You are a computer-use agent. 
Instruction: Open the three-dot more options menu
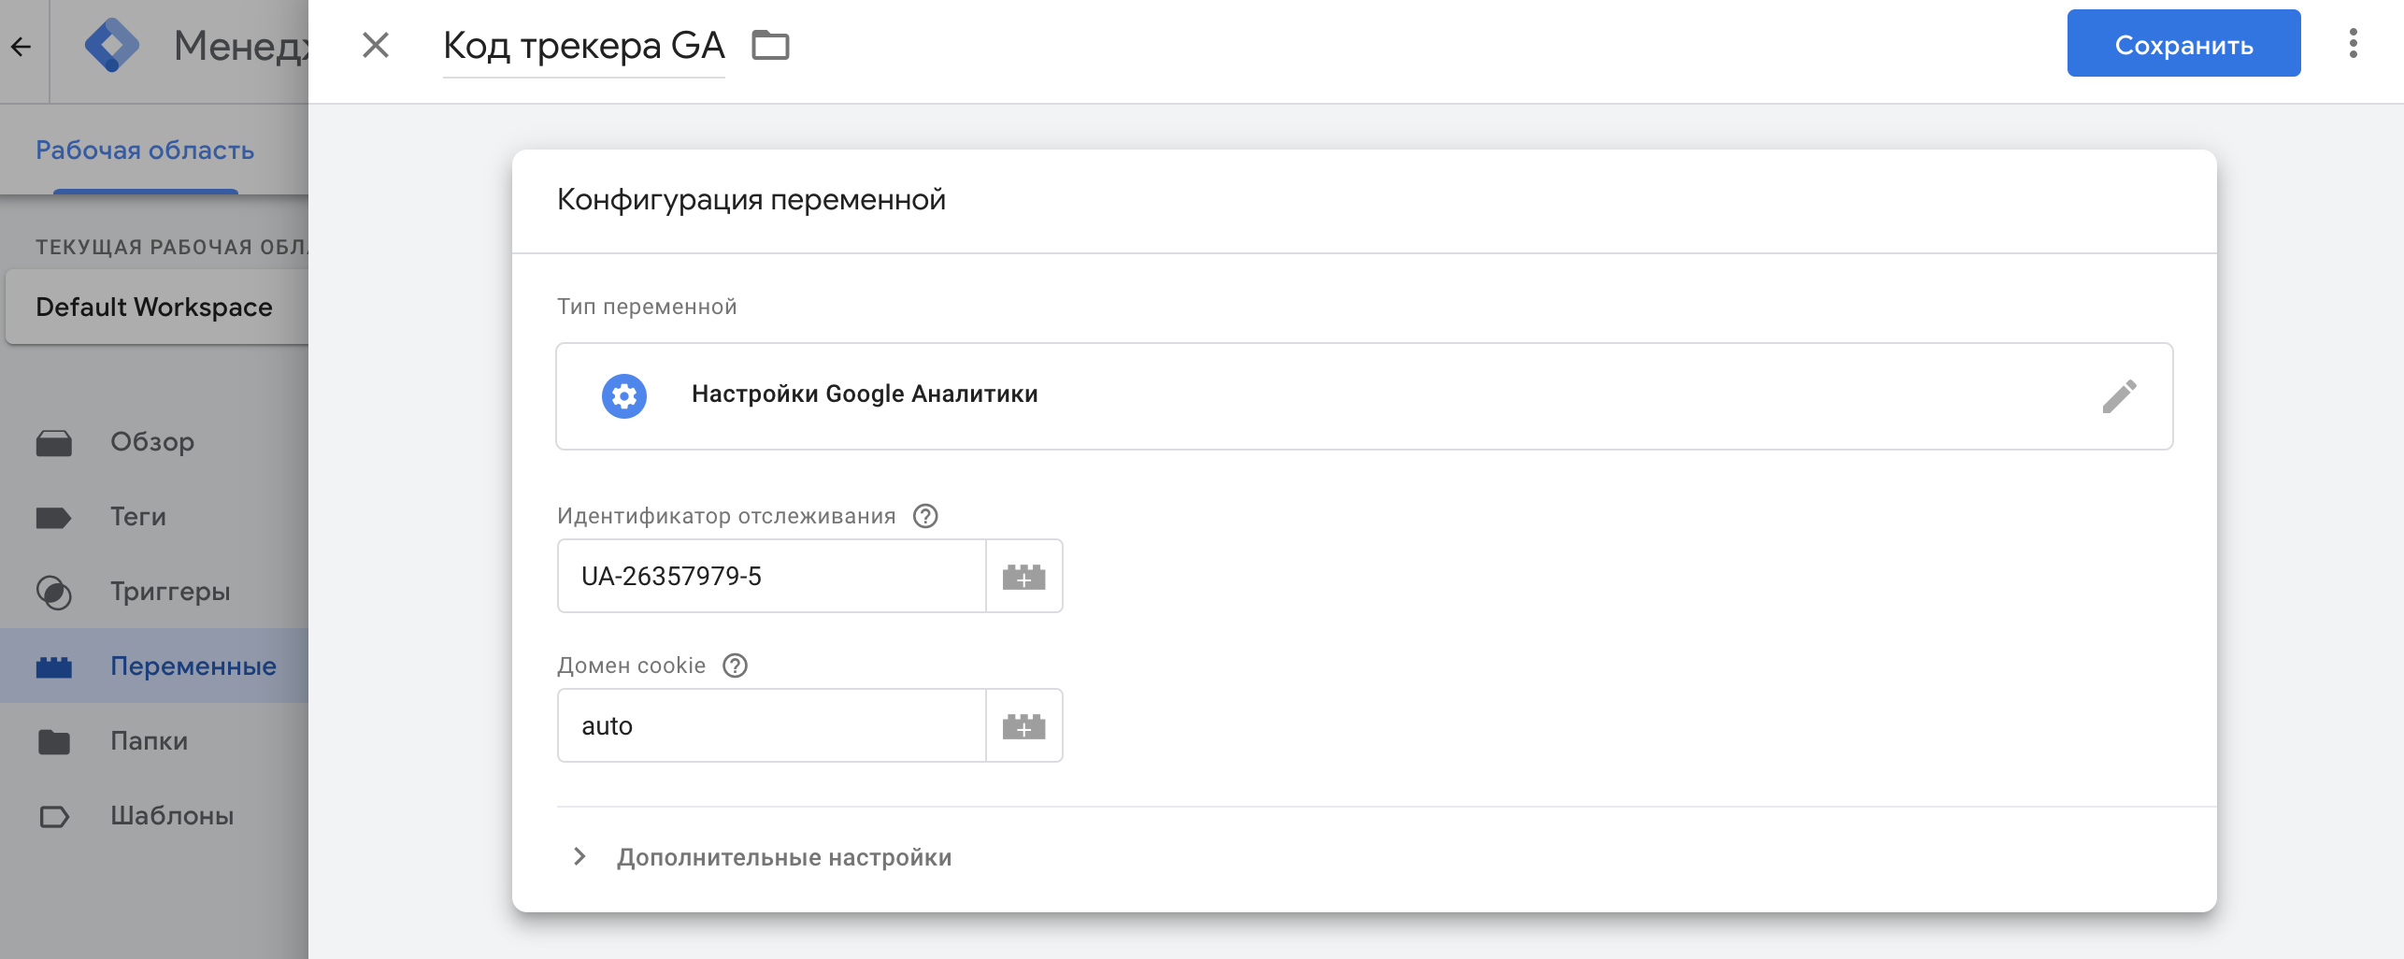[2354, 44]
